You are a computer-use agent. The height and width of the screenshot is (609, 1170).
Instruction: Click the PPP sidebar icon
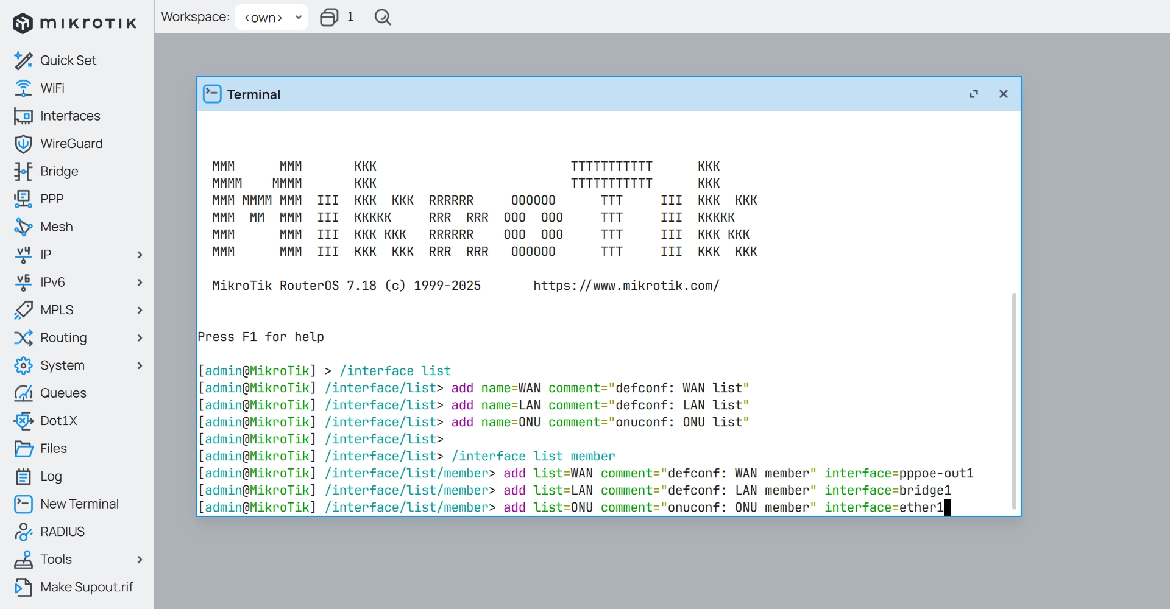pyautogui.click(x=23, y=199)
